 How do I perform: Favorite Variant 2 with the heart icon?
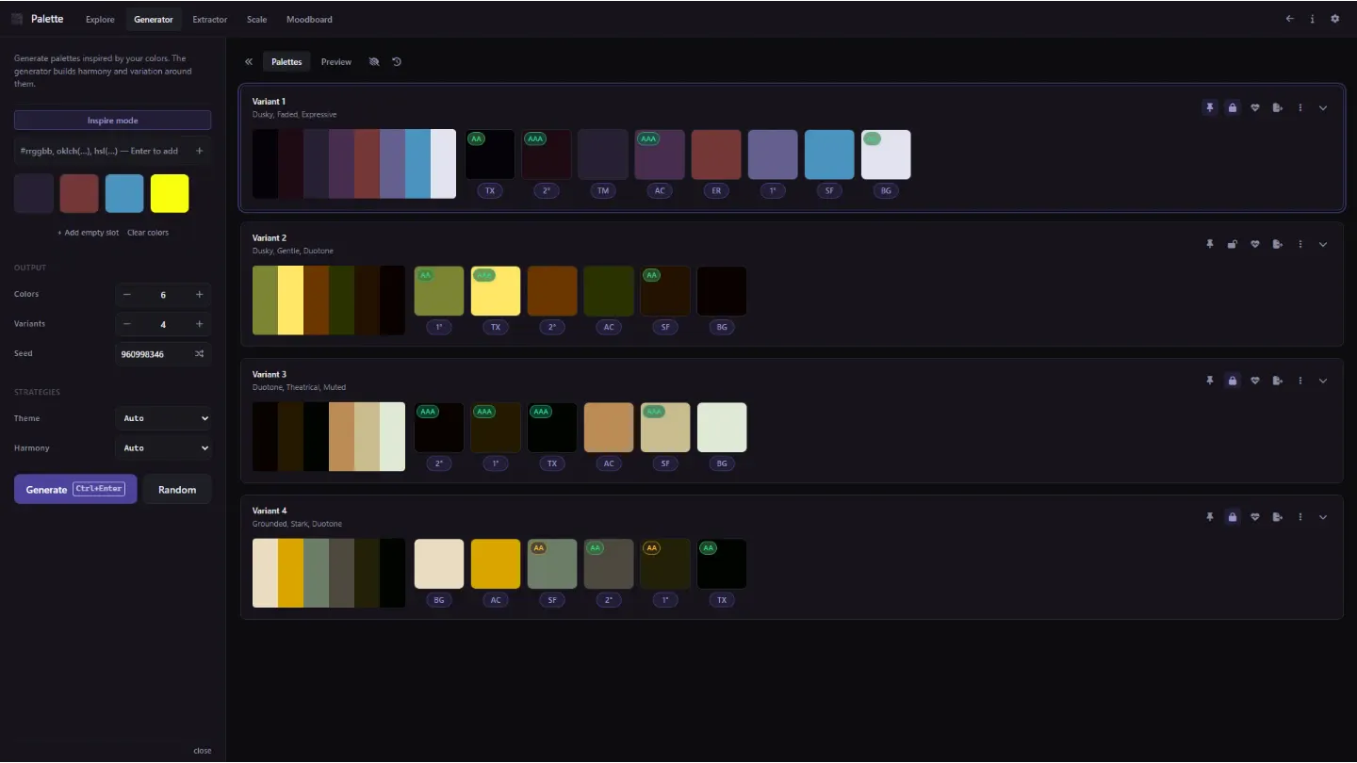tap(1254, 244)
